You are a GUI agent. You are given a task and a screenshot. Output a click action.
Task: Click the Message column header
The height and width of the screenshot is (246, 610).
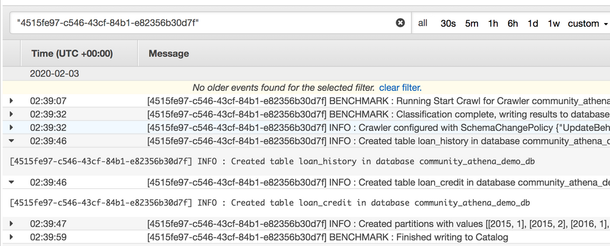(169, 54)
